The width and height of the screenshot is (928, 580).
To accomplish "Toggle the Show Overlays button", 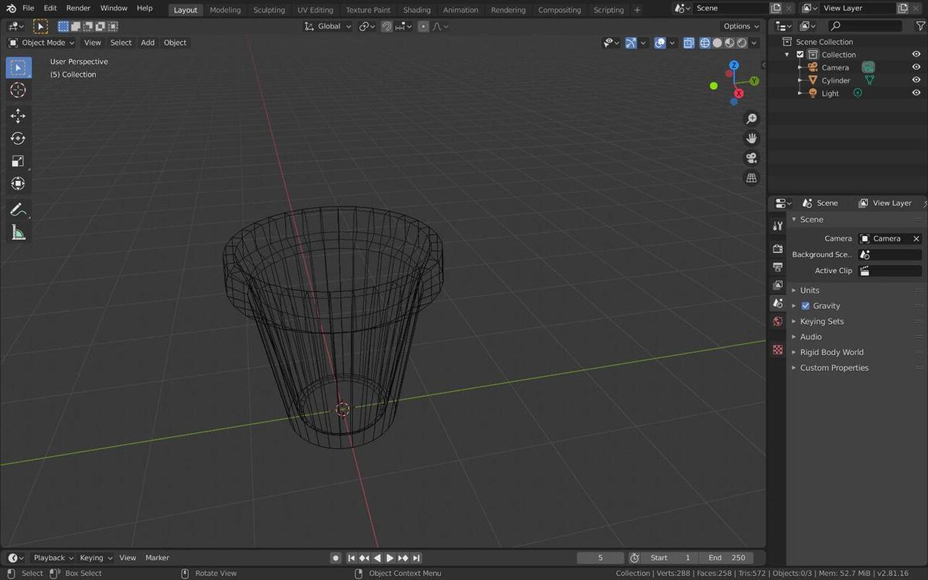I will tap(660, 43).
